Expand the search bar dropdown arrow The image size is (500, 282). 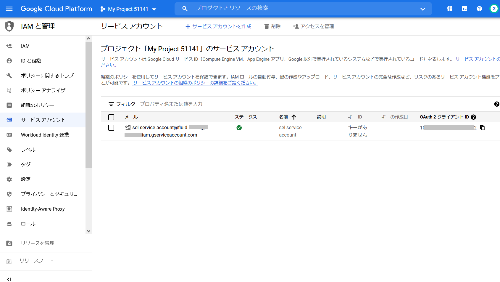[x=423, y=9]
